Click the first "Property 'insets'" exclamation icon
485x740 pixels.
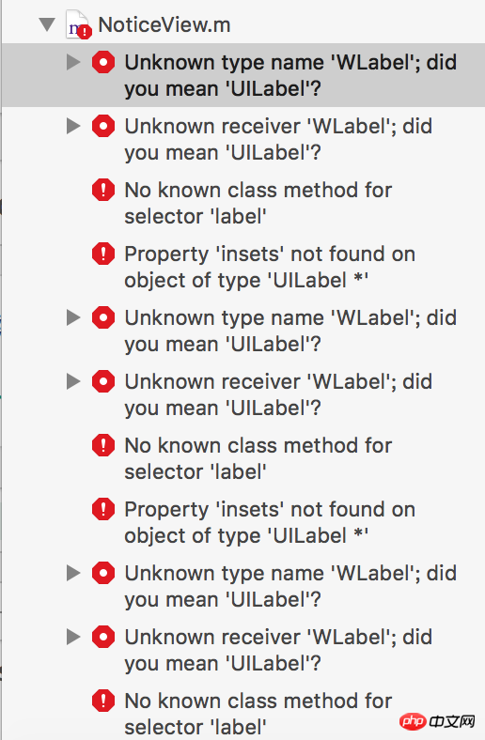103,254
